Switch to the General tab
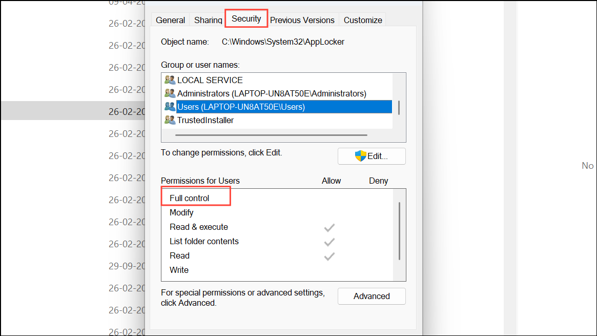This screenshot has width=597, height=336. 170,19
